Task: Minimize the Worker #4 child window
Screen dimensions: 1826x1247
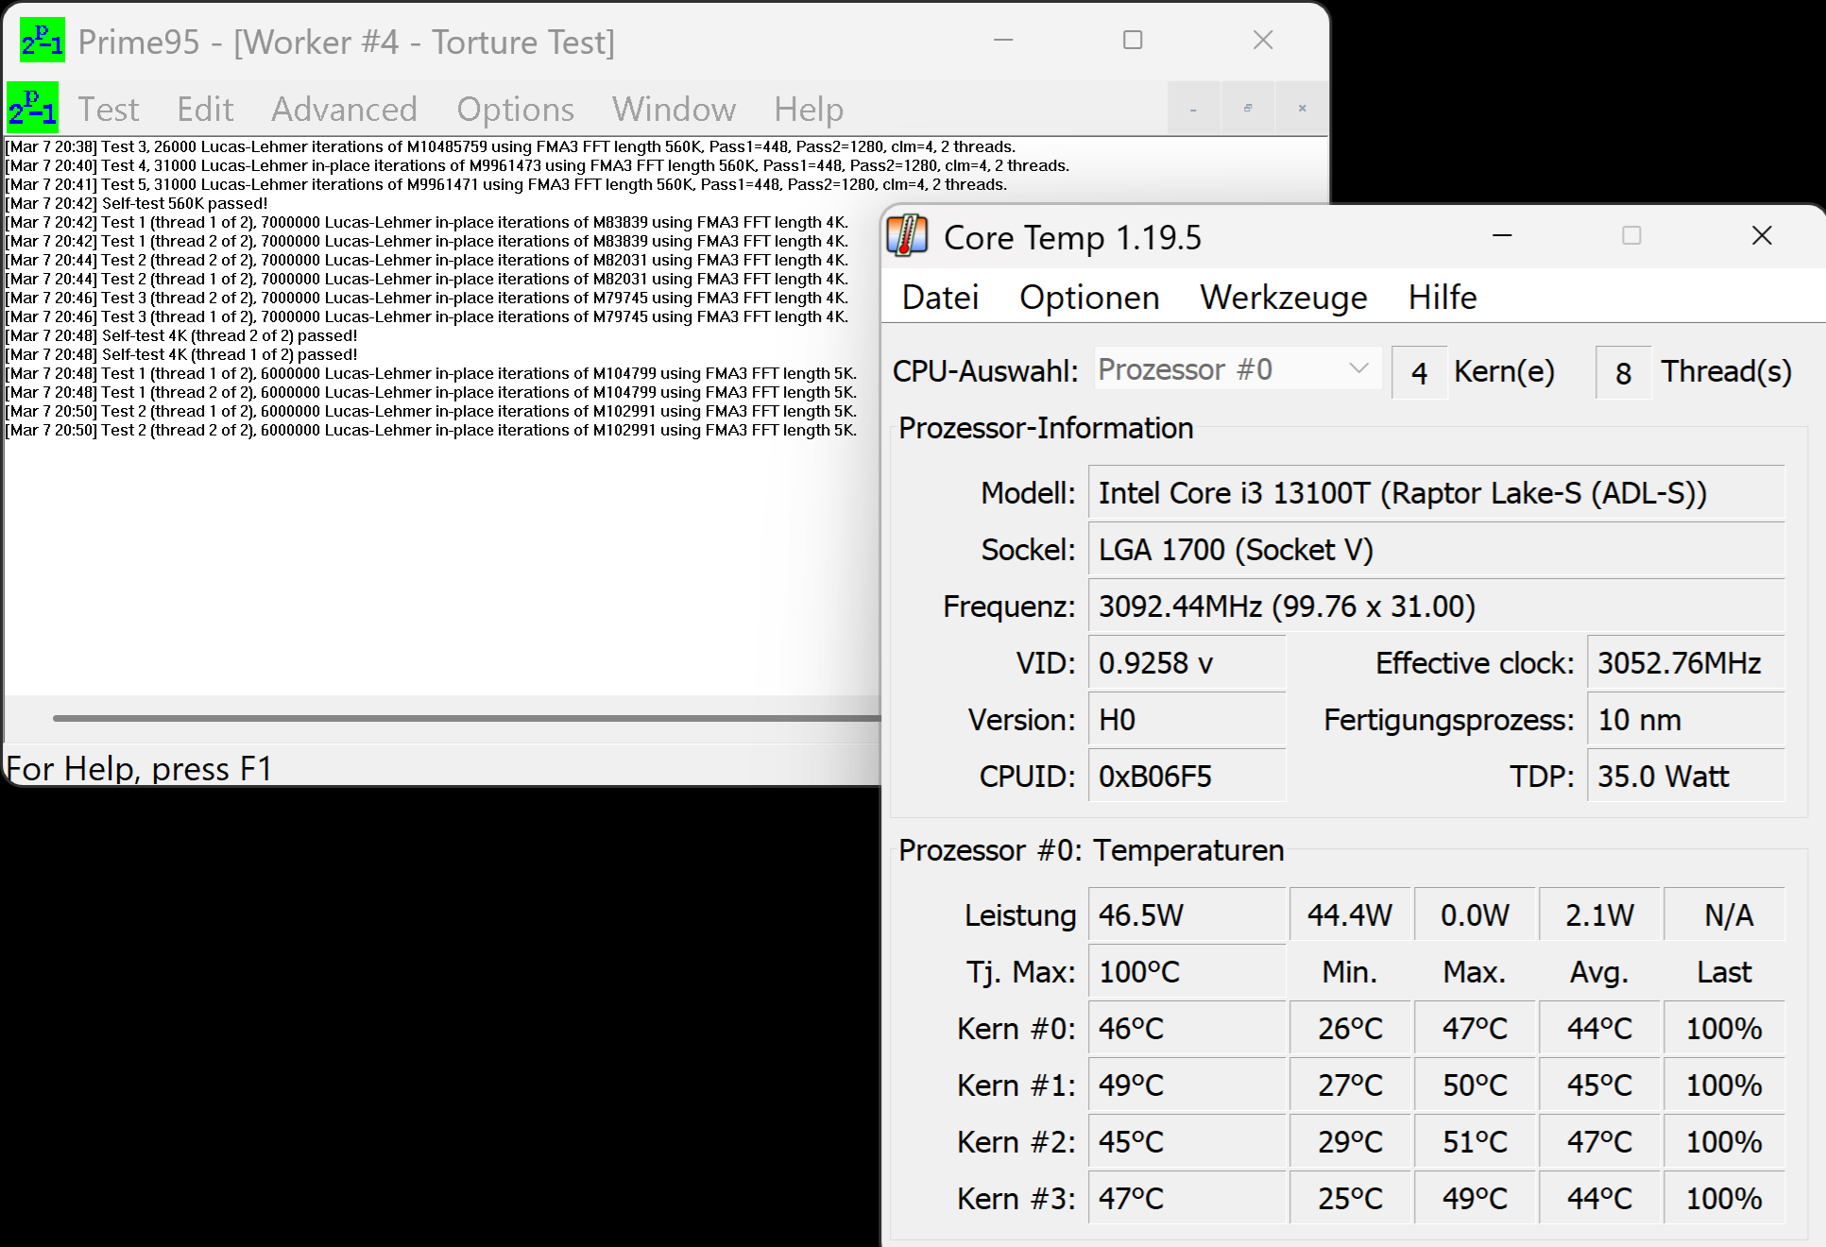Action: tap(1193, 109)
